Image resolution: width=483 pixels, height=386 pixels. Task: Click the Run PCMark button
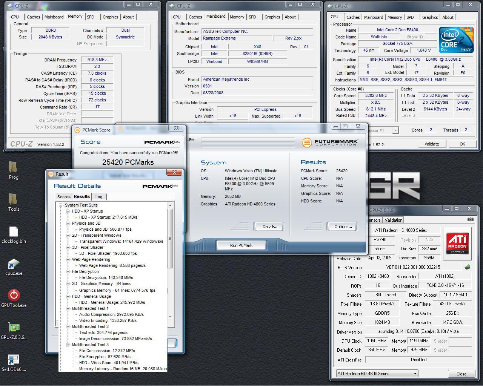coord(241,245)
